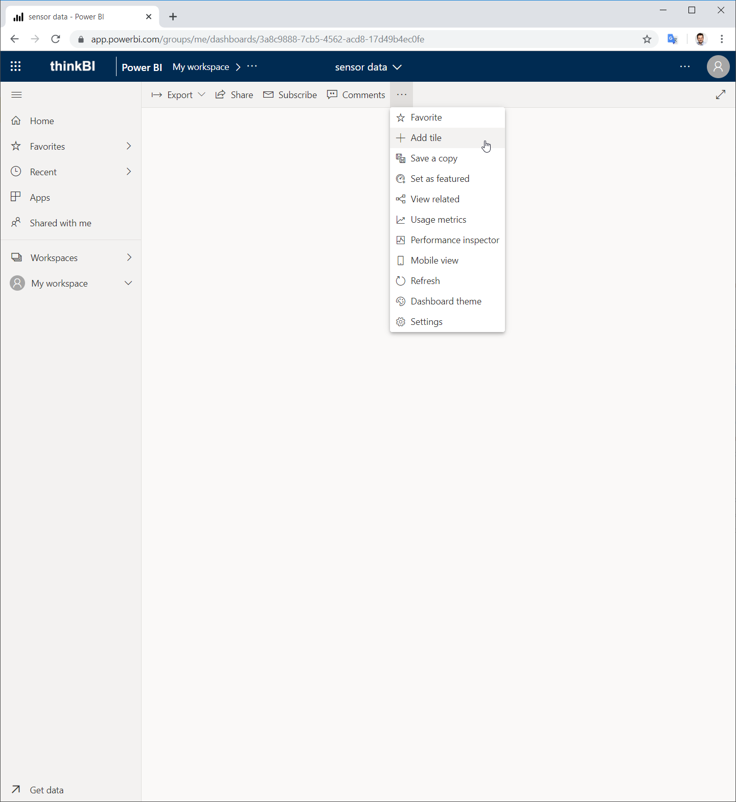The width and height of the screenshot is (736, 802).
Task: Click the Power BI header link
Action: pyautogui.click(x=142, y=67)
